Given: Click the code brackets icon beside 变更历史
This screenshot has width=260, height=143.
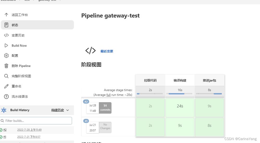Looking at the screenshot, I should pos(6,35).
